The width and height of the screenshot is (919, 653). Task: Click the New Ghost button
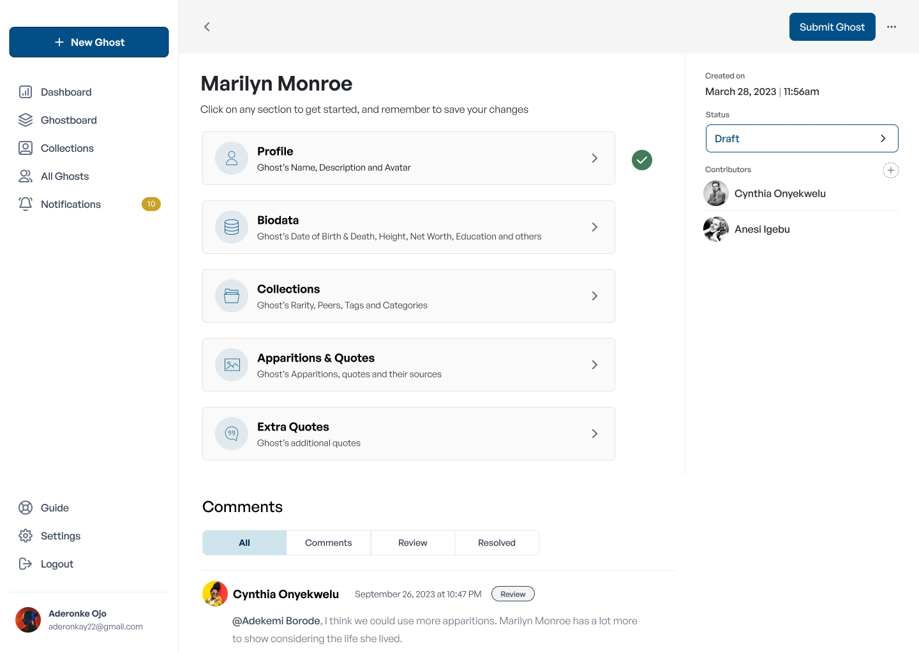pos(89,42)
